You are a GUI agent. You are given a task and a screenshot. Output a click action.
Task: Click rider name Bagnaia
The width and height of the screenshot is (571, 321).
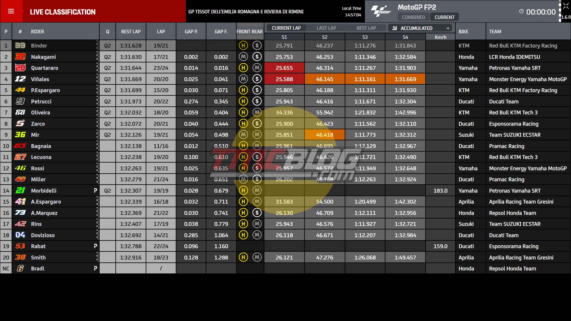tap(41, 146)
